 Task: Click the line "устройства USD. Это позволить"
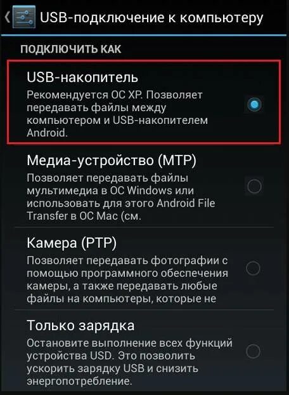110,356
